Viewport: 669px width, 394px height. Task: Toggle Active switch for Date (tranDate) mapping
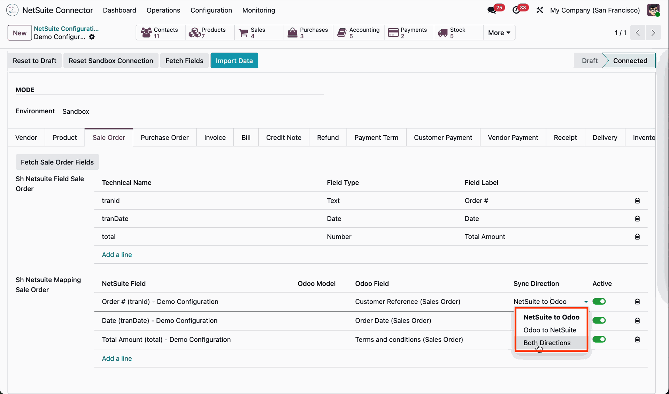tap(599, 320)
